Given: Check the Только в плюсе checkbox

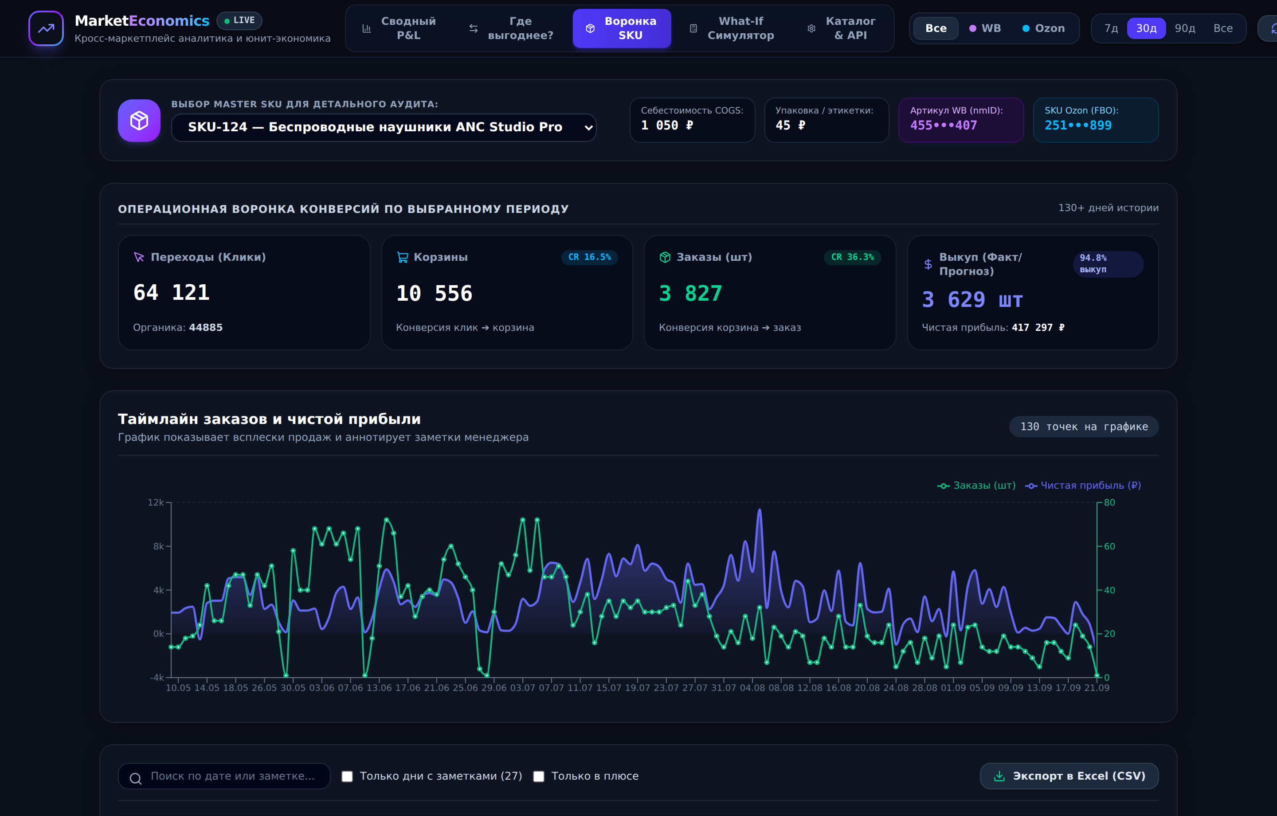Looking at the screenshot, I should [x=539, y=776].
